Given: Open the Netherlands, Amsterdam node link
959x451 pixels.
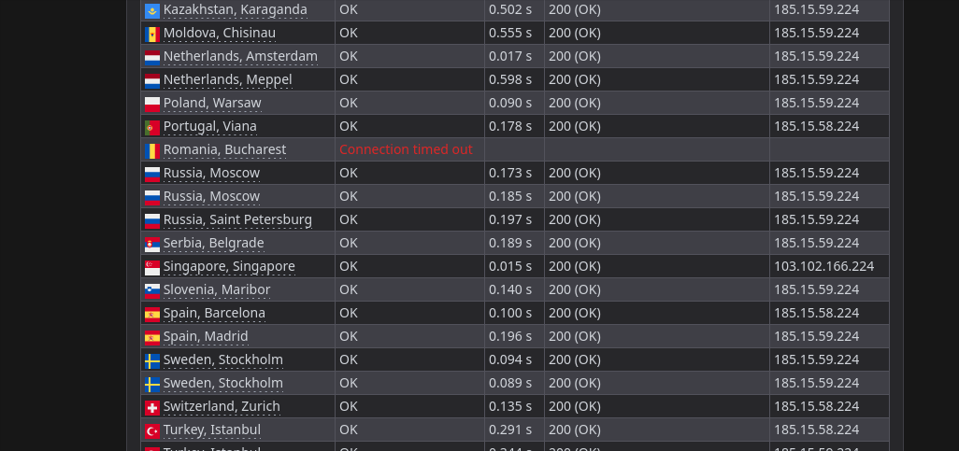Looking at the screenshot, I should click(240, 56).
